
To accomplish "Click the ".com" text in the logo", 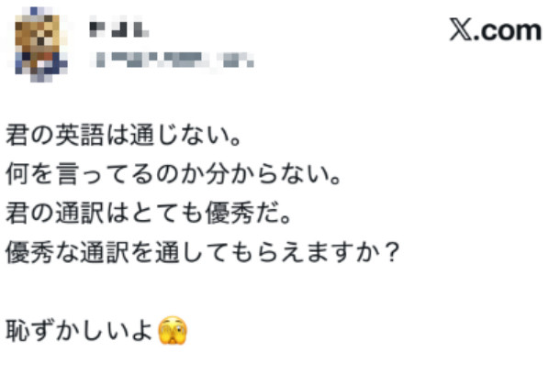I will pyautogui.click(x=508, y=30).
